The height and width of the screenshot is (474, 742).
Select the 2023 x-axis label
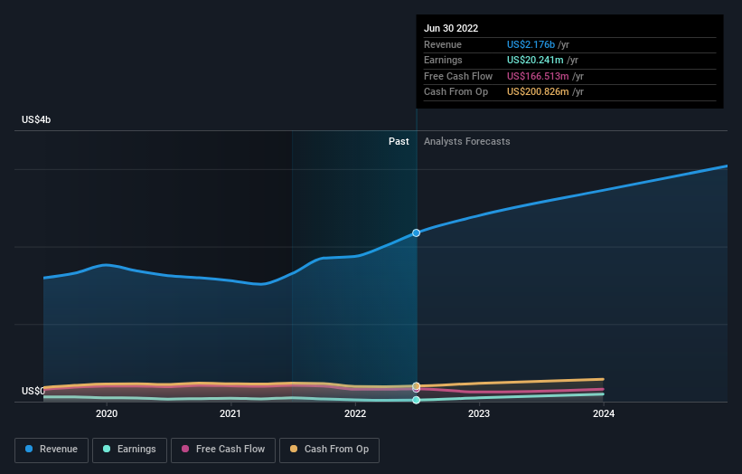click(479, 414)
